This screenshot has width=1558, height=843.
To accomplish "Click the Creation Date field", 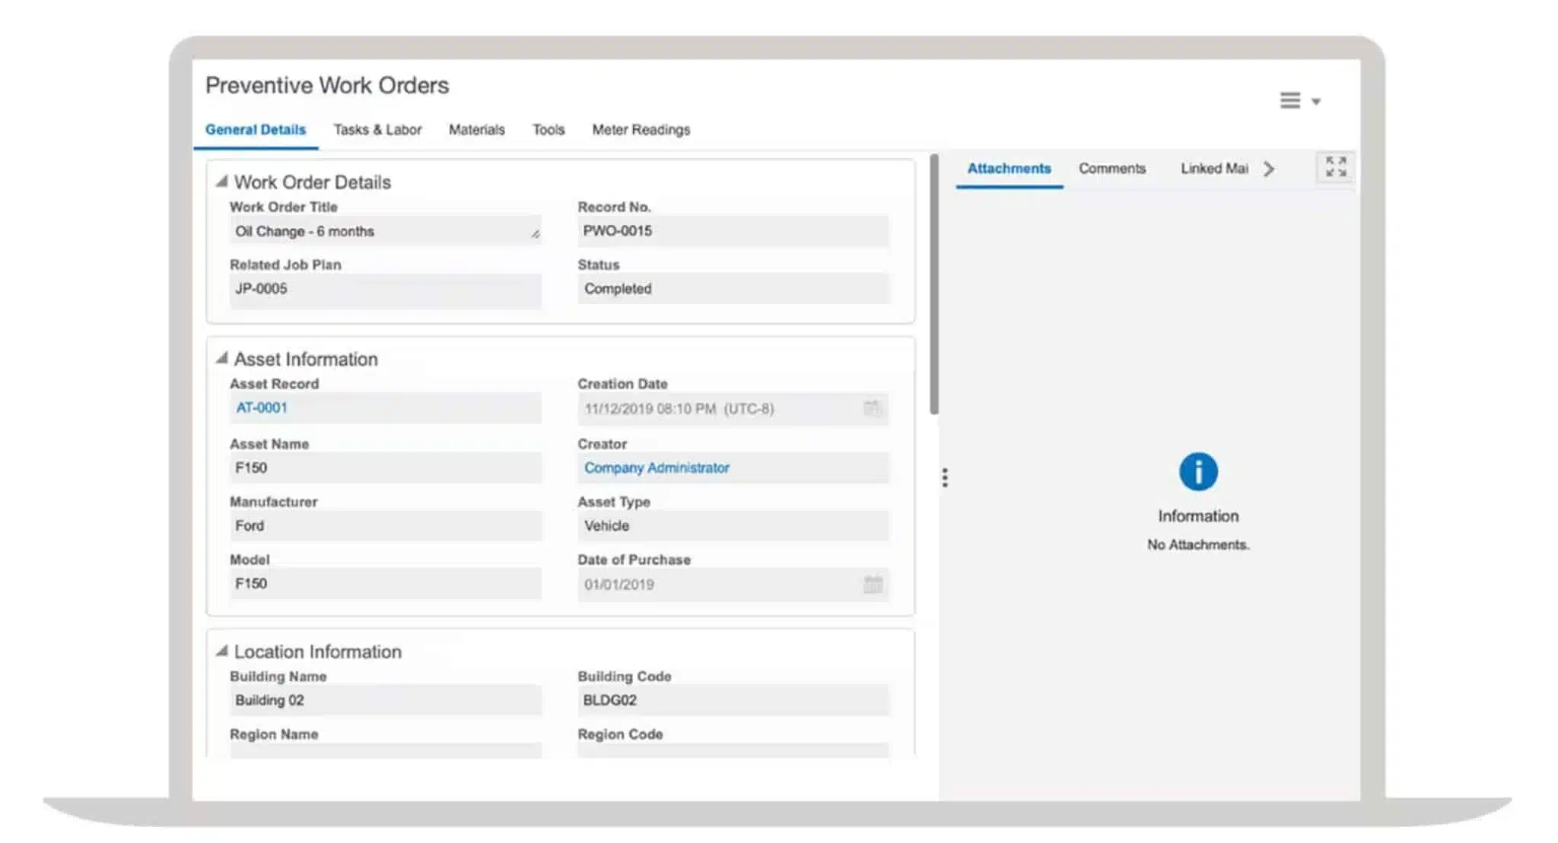I will 733,408.
